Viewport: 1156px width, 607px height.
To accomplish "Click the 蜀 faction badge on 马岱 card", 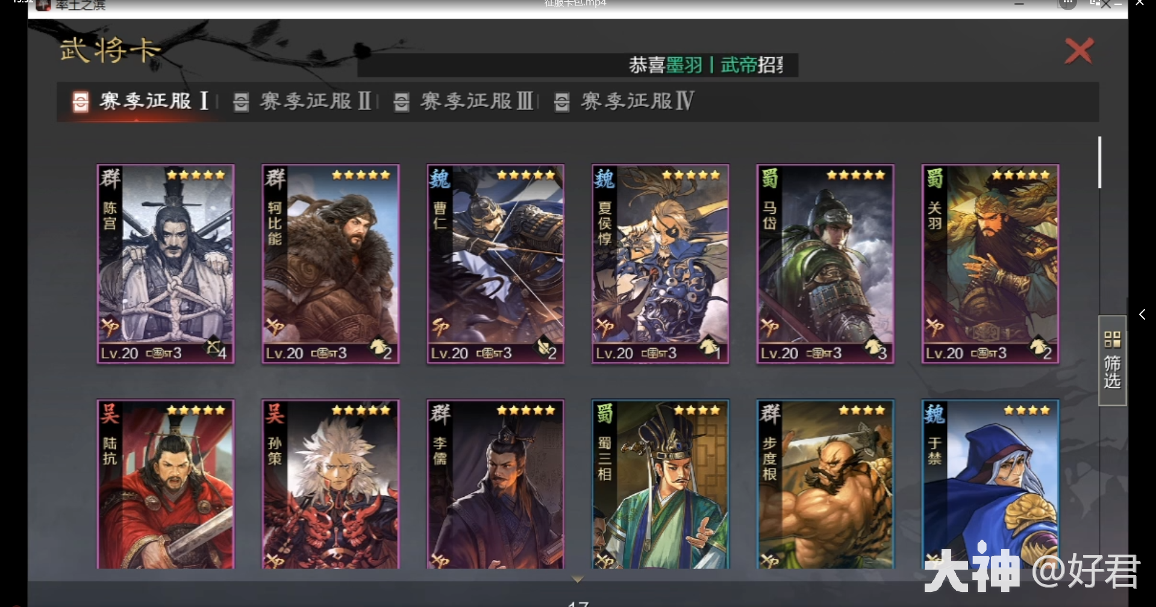I will click(x=769, y=179).
